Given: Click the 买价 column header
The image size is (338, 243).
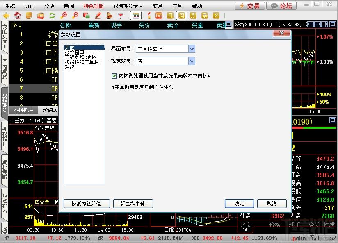Looking at the screenshot, I should 144,25.
